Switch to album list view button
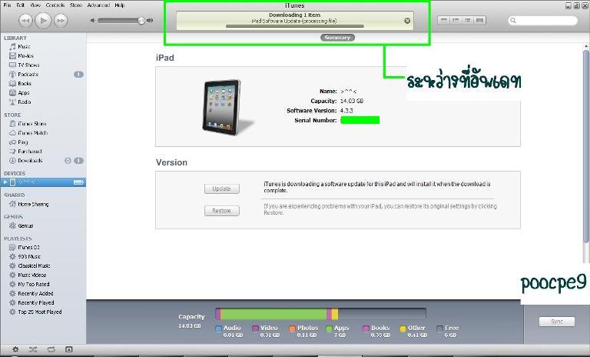The height and width of the screenshot is (357, 590). (x=456, y=20)
